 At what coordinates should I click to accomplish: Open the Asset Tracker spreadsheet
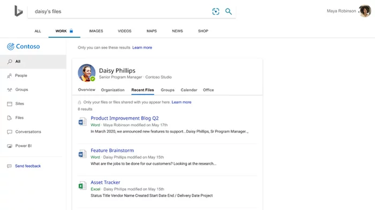pos(105,182)
